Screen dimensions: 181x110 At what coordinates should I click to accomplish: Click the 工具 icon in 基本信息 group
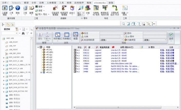11,8
